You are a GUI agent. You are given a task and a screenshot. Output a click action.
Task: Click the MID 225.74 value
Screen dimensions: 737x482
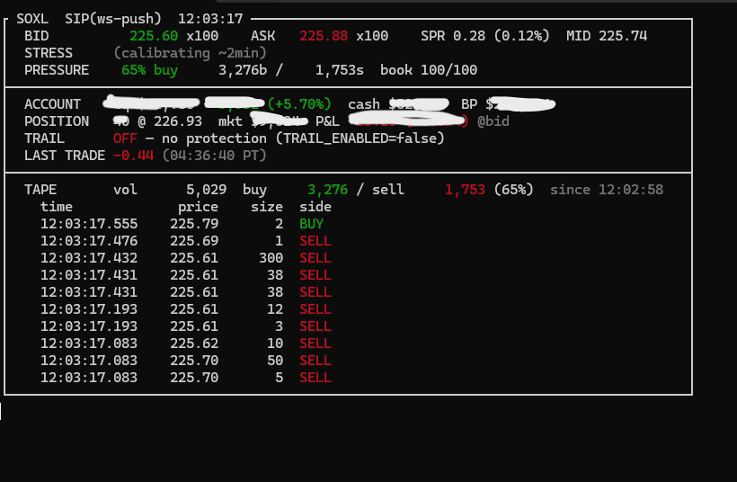pos(607,36)
